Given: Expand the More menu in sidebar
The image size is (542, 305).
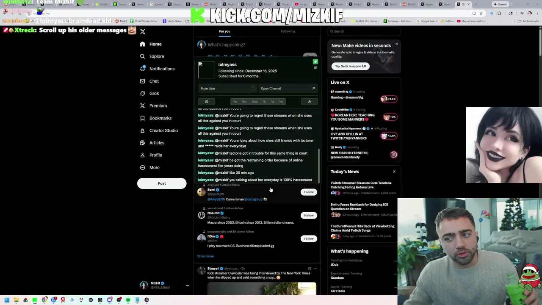Looking at the screenshot, I should coord(149,167).
